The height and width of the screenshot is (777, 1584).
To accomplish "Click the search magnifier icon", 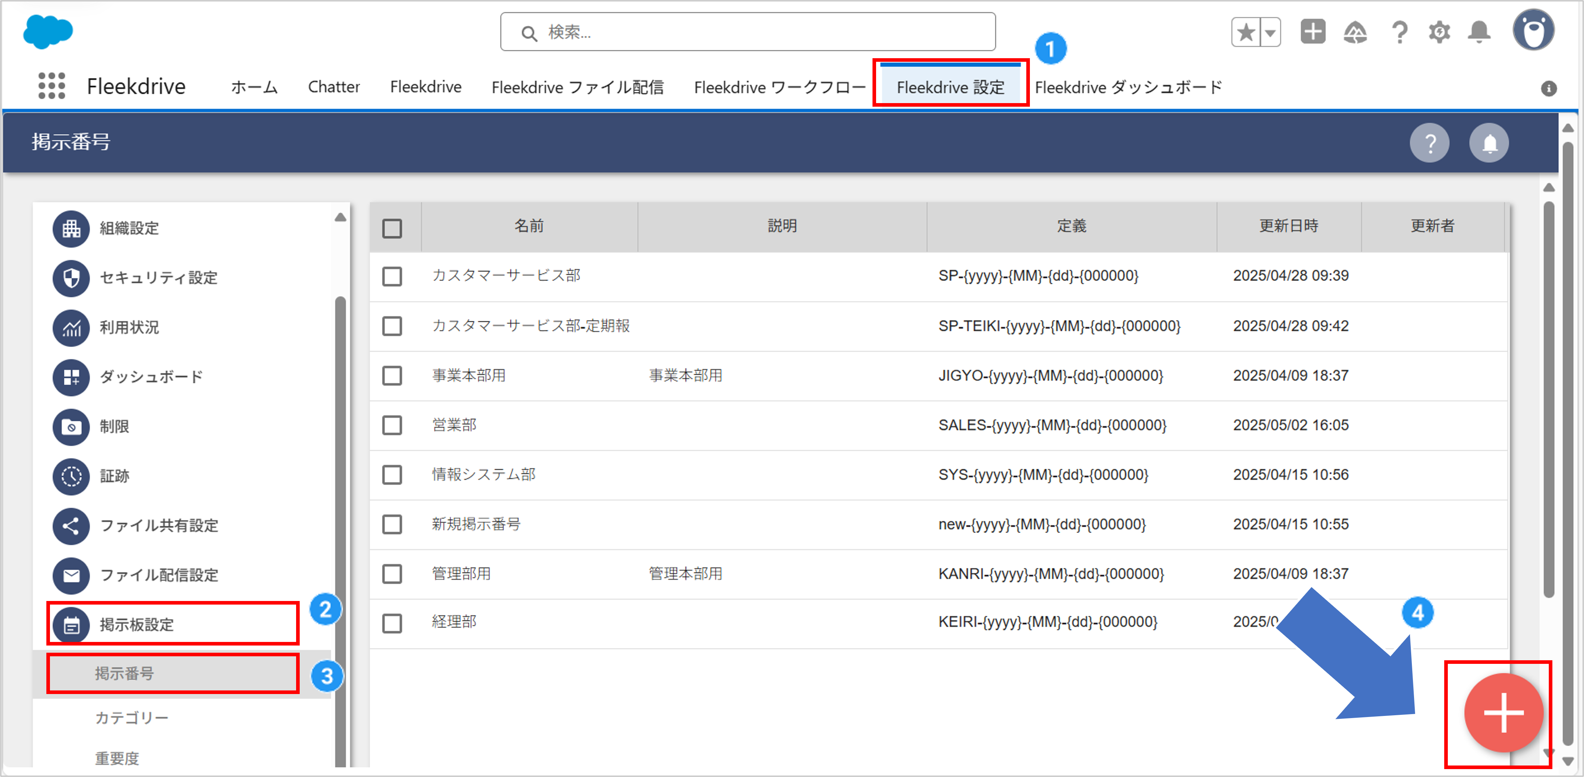I will [528, 33].
